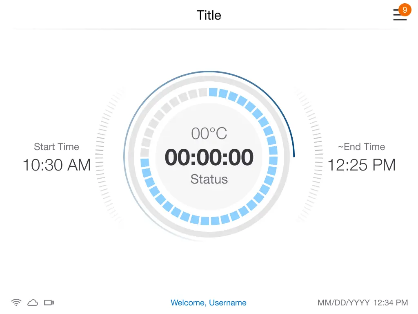The image size is (418, 314).
Task: Tap the Wi-Fi status icon
Action: [16, 303]
